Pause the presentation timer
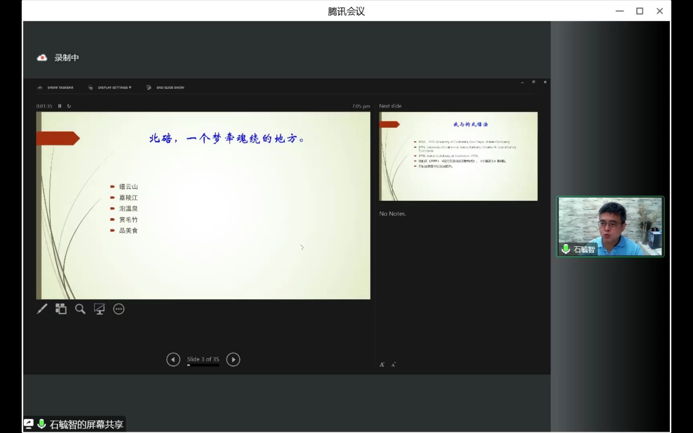The width and height of the screenshot is (693, 433). (60, 106)
